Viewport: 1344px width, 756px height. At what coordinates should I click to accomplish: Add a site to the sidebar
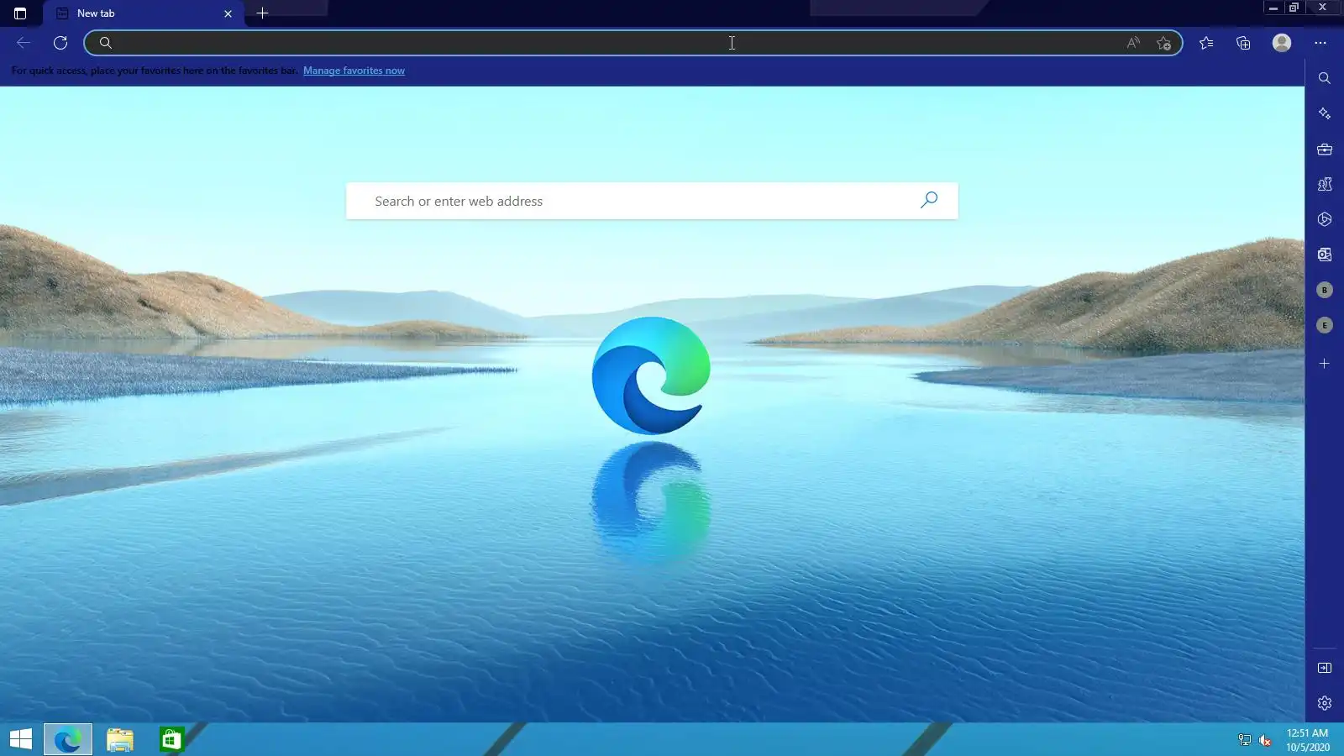pos(1325,364)
